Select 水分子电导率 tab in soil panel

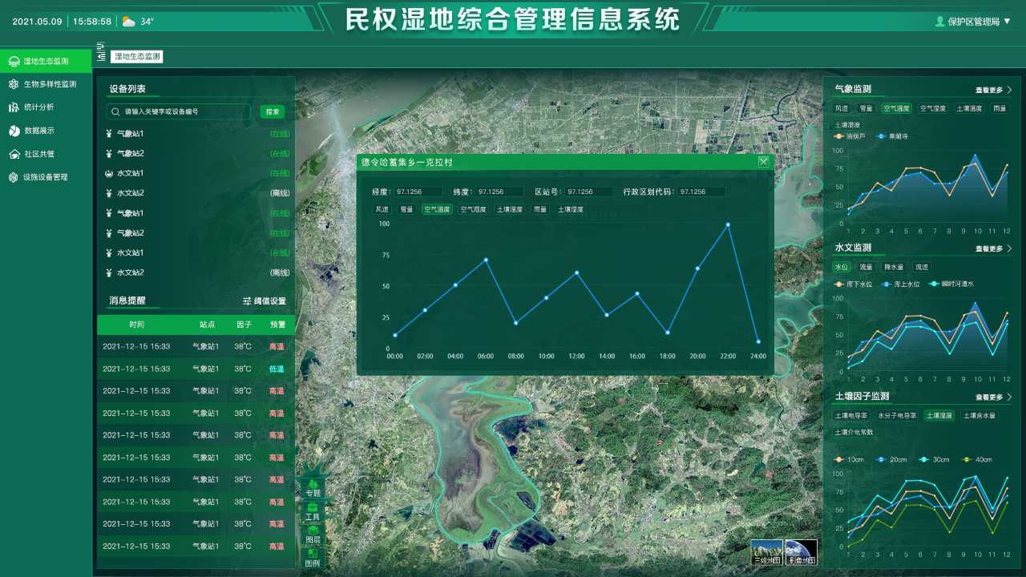click(x=896, y=416)
